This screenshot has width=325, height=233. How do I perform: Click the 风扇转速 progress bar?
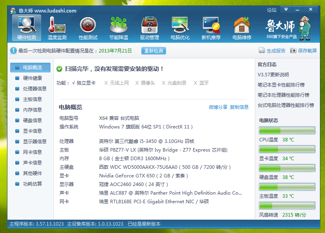pyautogui.click(x=287, y=206)
